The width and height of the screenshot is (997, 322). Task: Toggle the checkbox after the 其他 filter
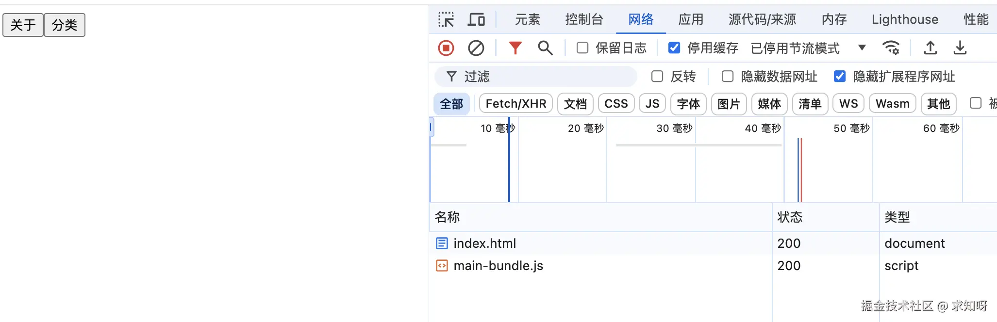pyautogui.click(x=976, y=103)
